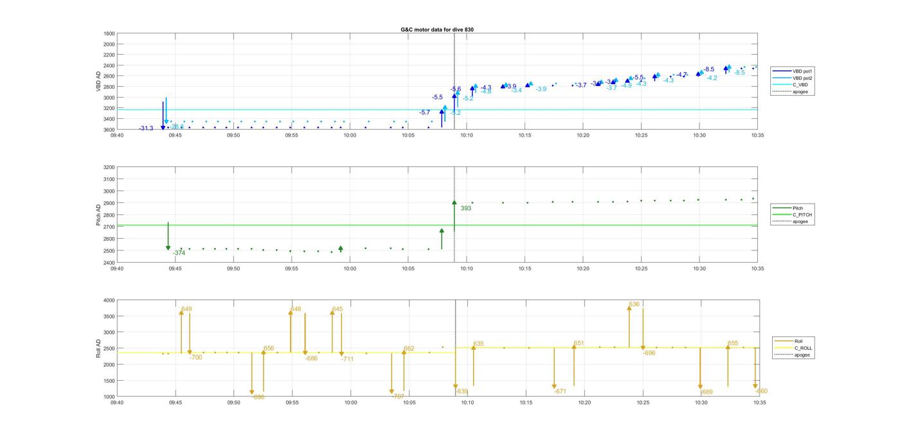The image size is (900, 445).
Task: Click the '1000' tick on Roll y-axis
Action: click(109, 397)
